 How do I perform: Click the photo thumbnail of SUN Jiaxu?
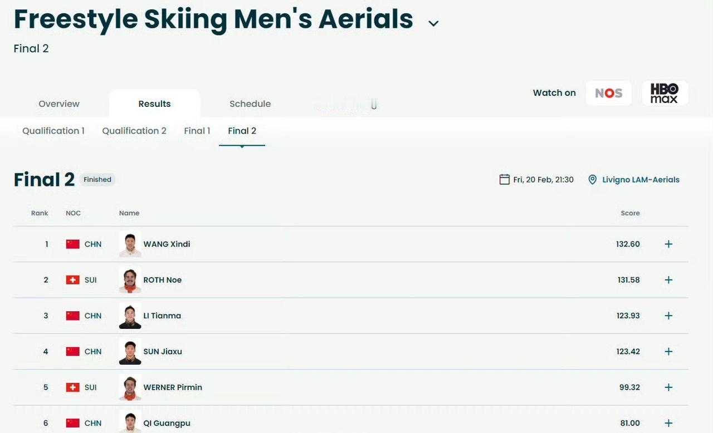pyautogui.click(x=130, y=352)
